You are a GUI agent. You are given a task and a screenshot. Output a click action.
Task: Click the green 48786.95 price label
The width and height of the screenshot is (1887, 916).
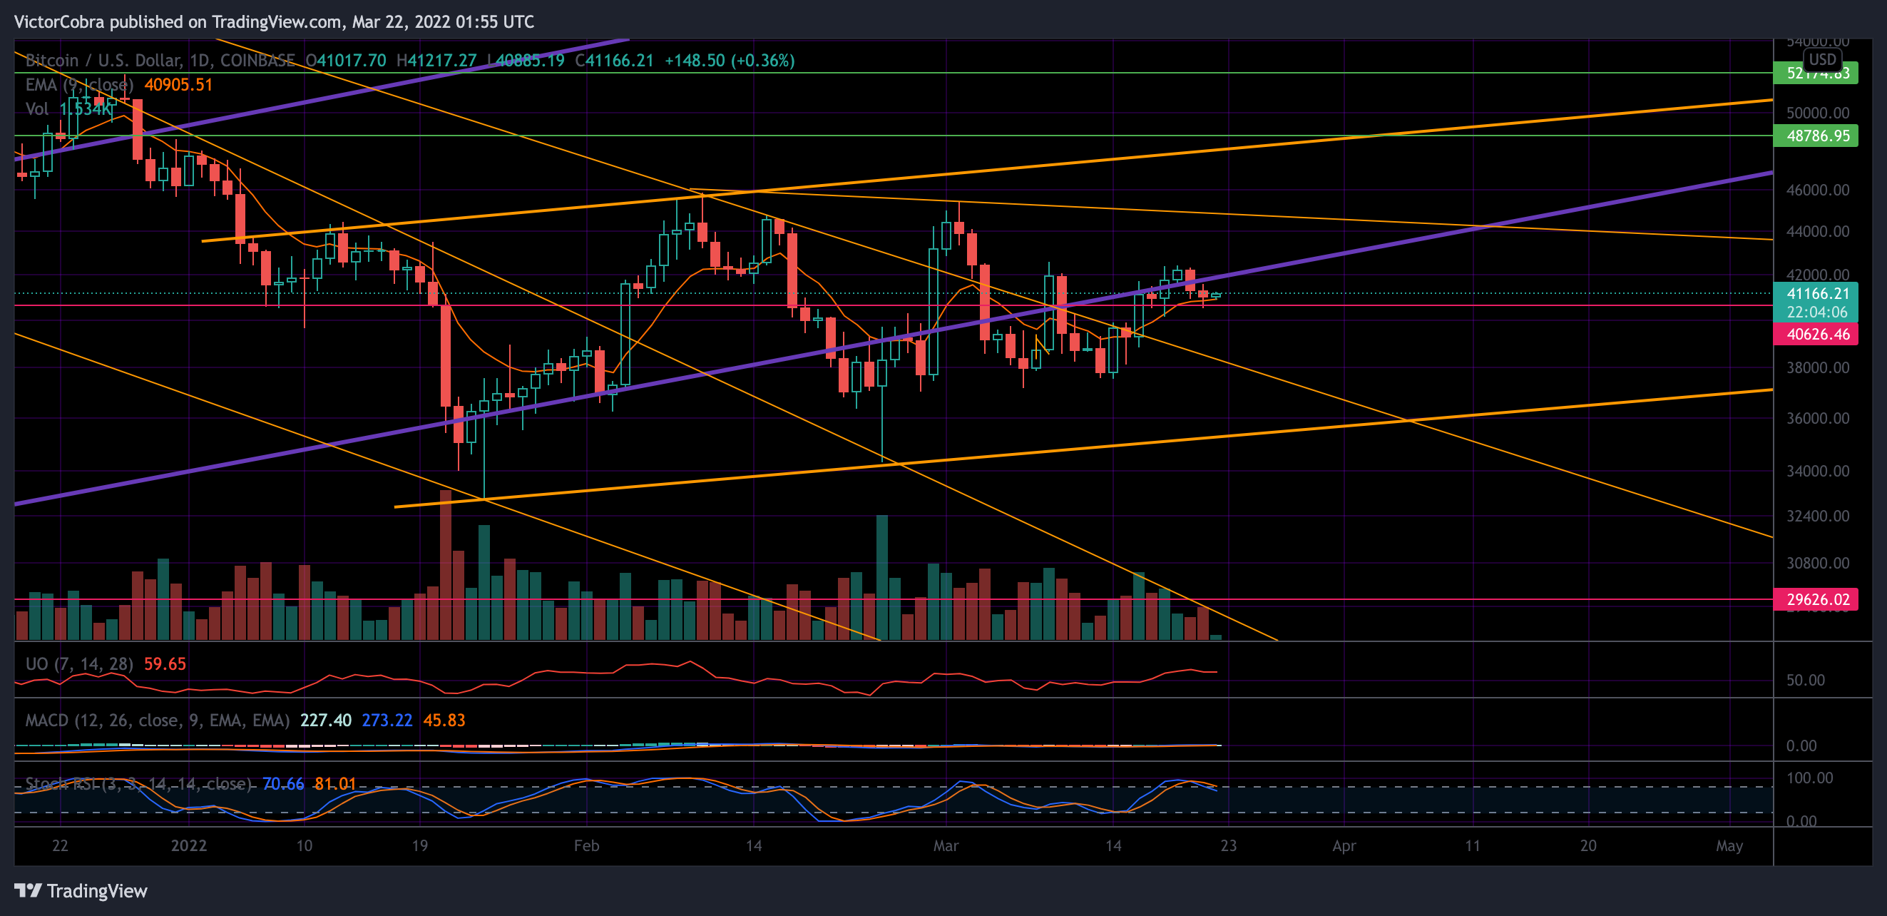point(1814,136)
